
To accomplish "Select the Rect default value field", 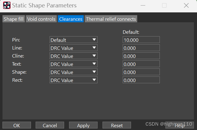I will point(141,80).
